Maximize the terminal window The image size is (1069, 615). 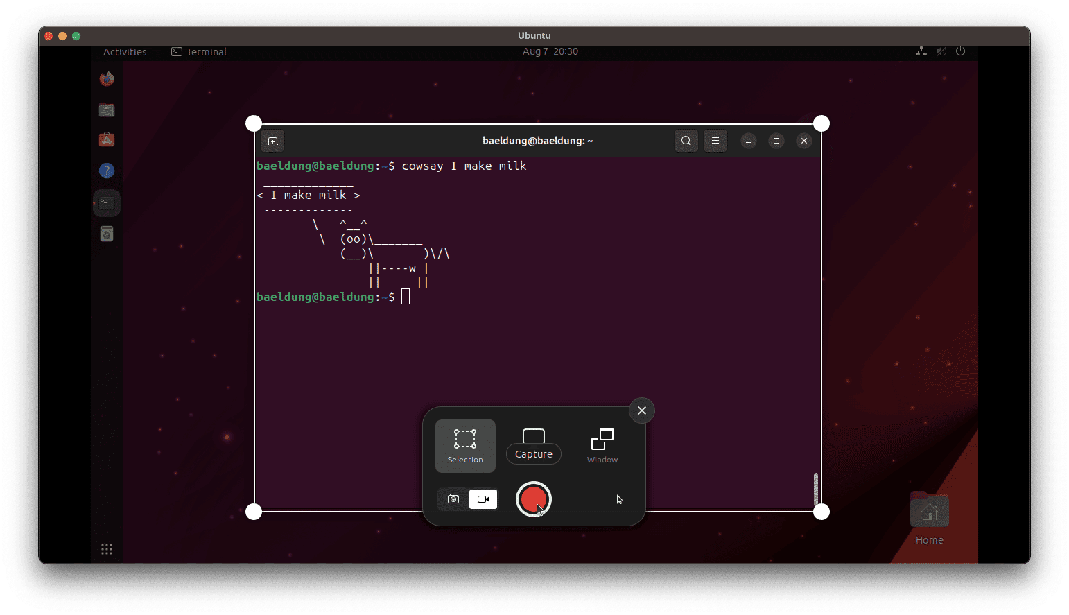[x=776, y=141]
